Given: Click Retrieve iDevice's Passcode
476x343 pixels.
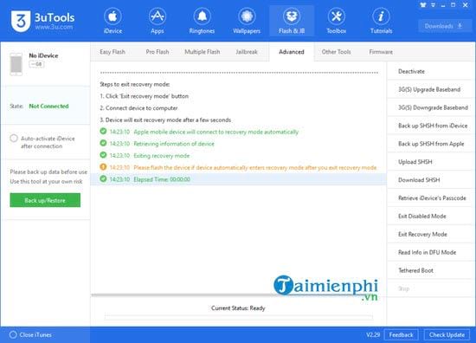Looking at the screenshot, I should 431,198.
